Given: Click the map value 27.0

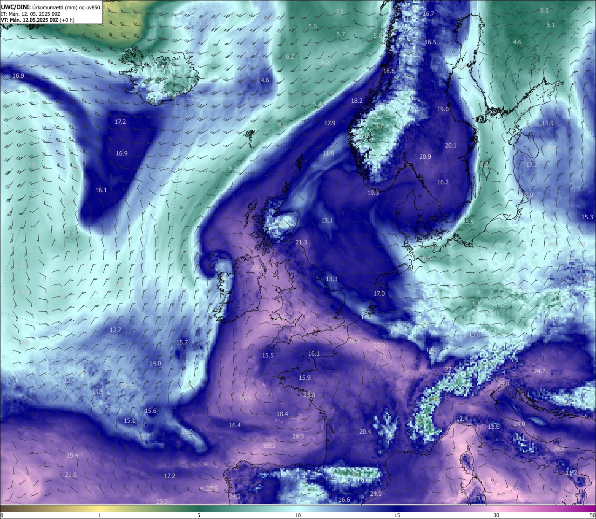Looking at the screenshot, I should coord(379,345).
